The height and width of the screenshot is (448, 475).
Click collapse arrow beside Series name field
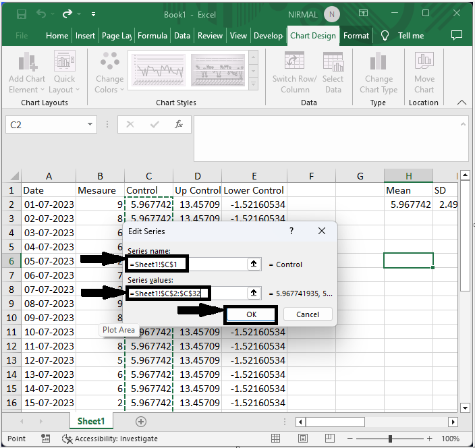254,264
